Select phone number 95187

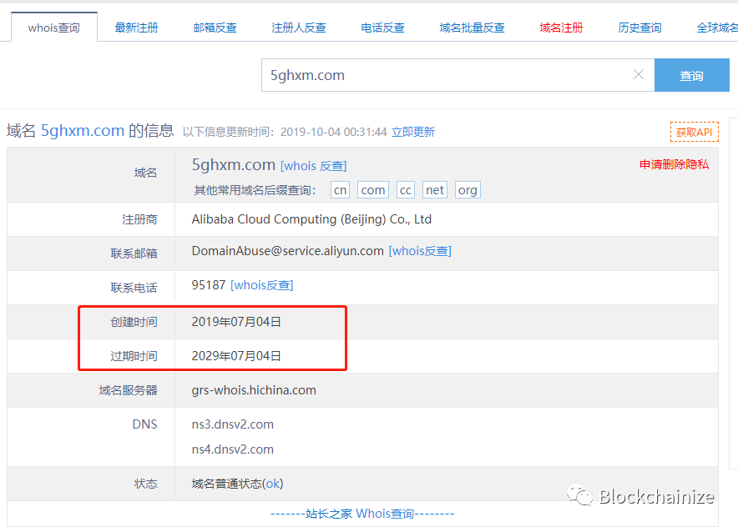click(209, 285)
